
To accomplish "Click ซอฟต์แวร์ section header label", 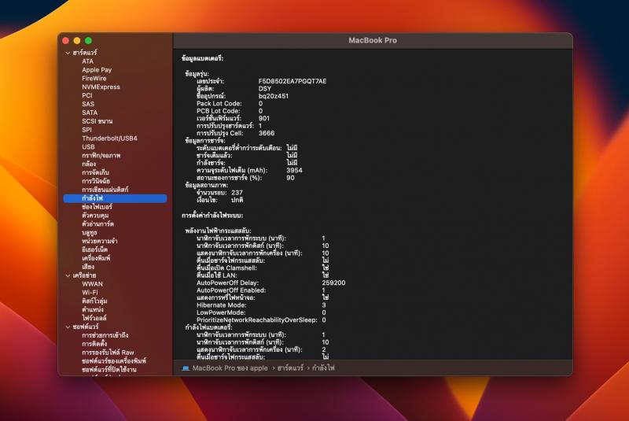I will click(x=86, y=327).
